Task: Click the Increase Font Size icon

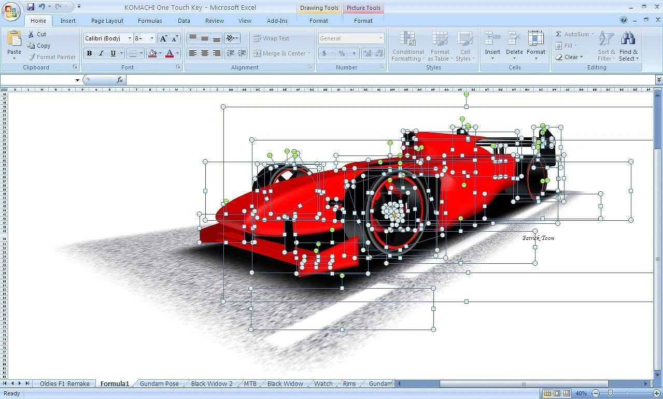Action: point(163,38)
